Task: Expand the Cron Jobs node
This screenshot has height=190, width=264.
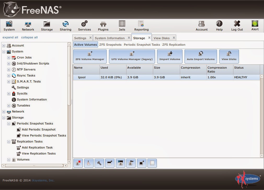Action: [9, 58]
